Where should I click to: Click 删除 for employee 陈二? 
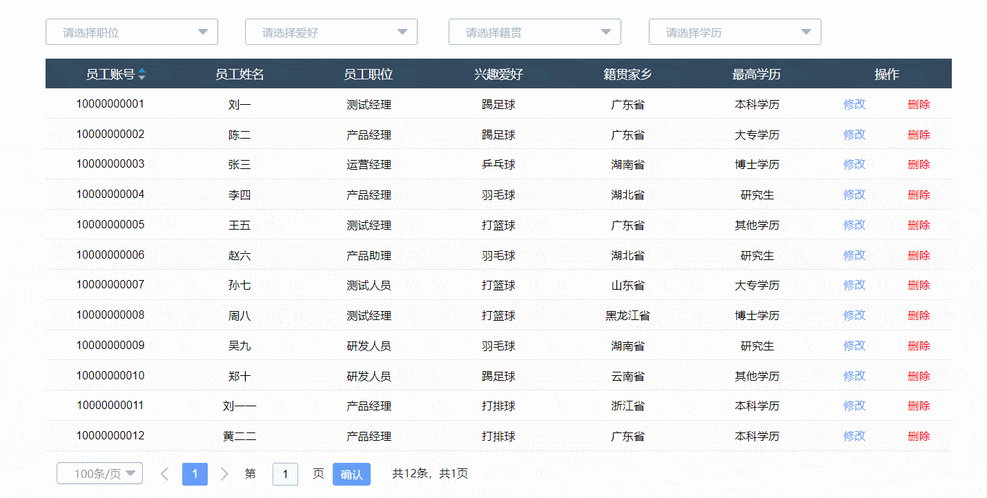pos(919,135)
